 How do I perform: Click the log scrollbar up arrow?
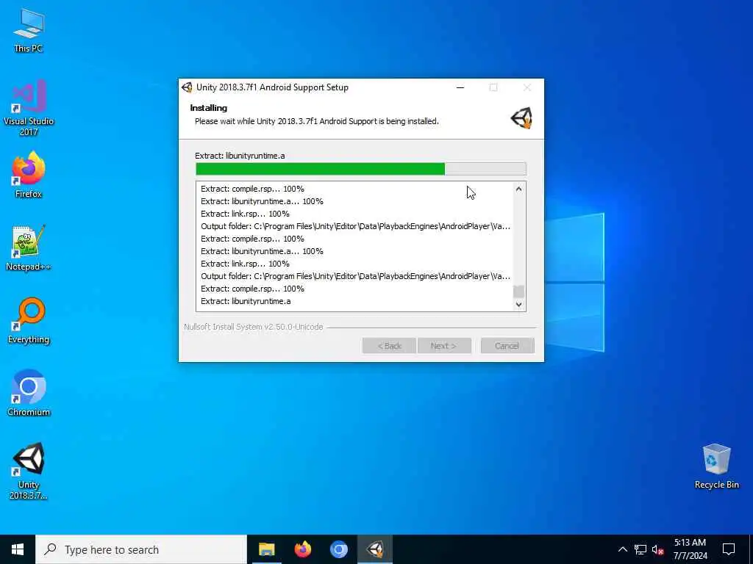(518, 189)
